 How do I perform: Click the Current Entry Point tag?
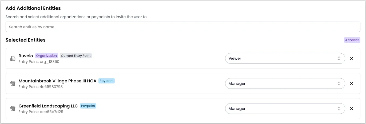76,56
